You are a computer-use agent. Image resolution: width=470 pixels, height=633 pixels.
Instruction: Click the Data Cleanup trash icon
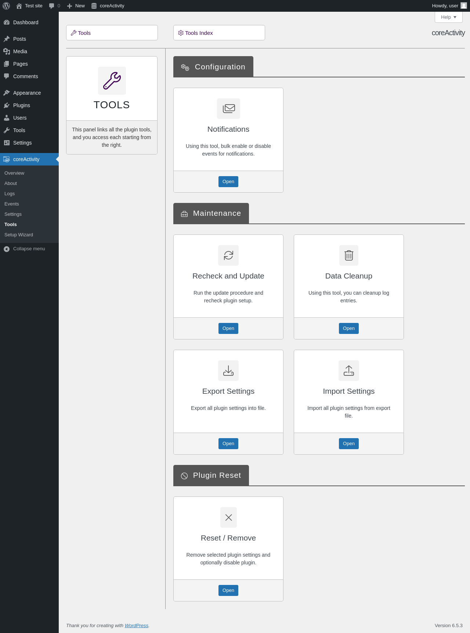(x=349, y=255)
